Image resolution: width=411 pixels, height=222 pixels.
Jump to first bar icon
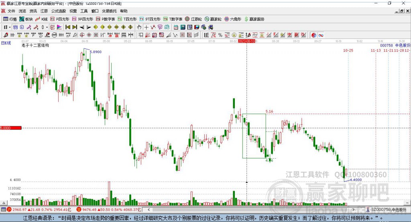tap(67, 27)
